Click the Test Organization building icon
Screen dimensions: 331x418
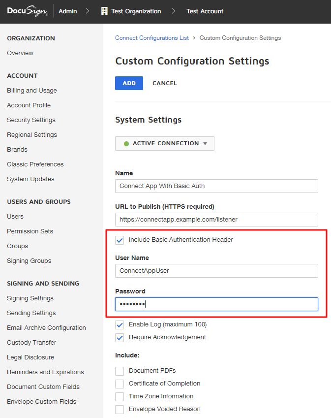pyautogui.click(x=104, y=11)
